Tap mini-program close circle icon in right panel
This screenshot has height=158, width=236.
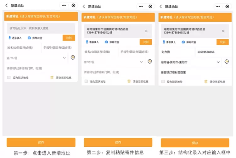point(227,6)
